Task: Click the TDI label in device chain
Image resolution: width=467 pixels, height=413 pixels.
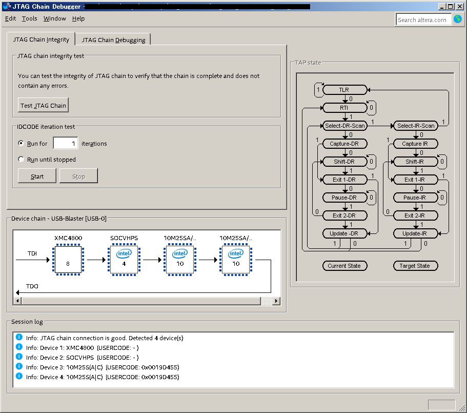Action: click(32, 253)
